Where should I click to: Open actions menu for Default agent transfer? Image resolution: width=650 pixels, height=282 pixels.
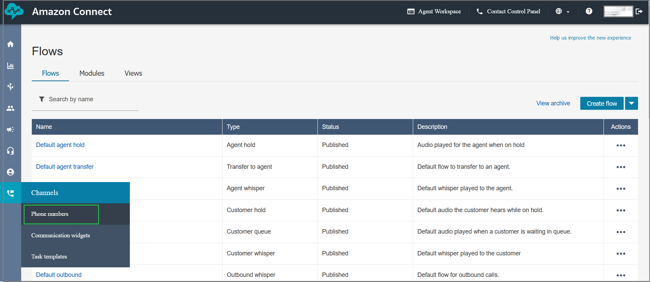click(621, 167)
